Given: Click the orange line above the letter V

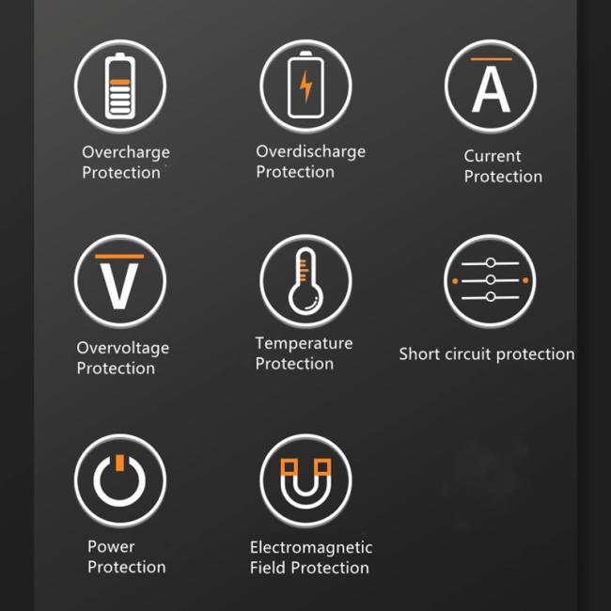Looking at the screenshot, I should [119, 256].
